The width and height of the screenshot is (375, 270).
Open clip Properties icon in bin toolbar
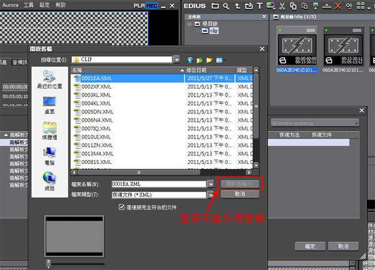point(349,6)
